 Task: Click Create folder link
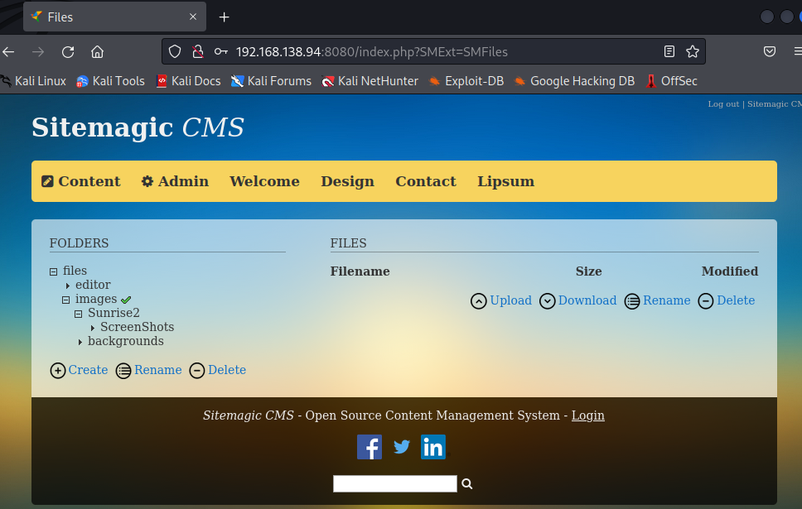point(80,370)
